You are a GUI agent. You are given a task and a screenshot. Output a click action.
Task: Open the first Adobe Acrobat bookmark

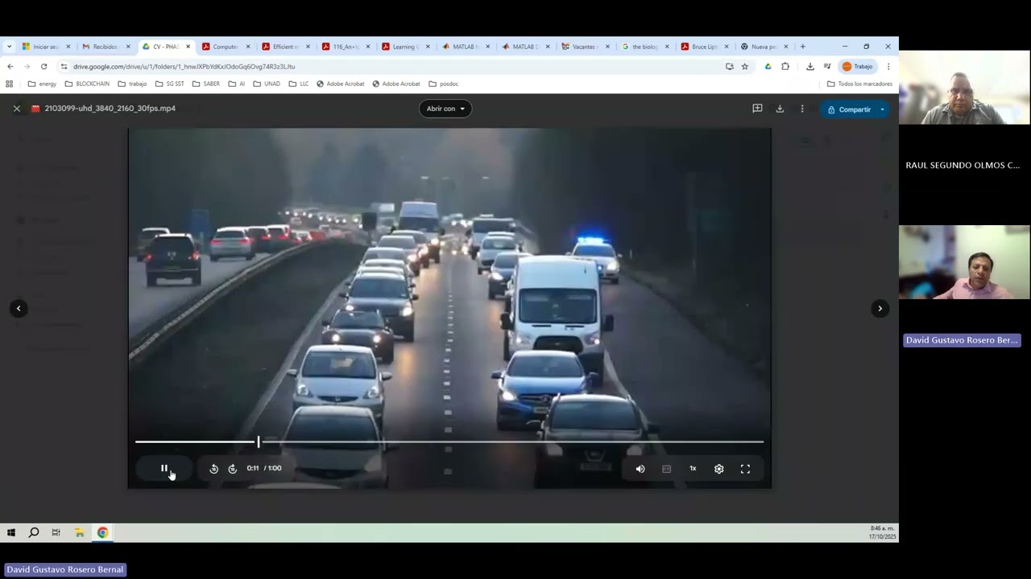pyautogui.click(x=340, y=84)
